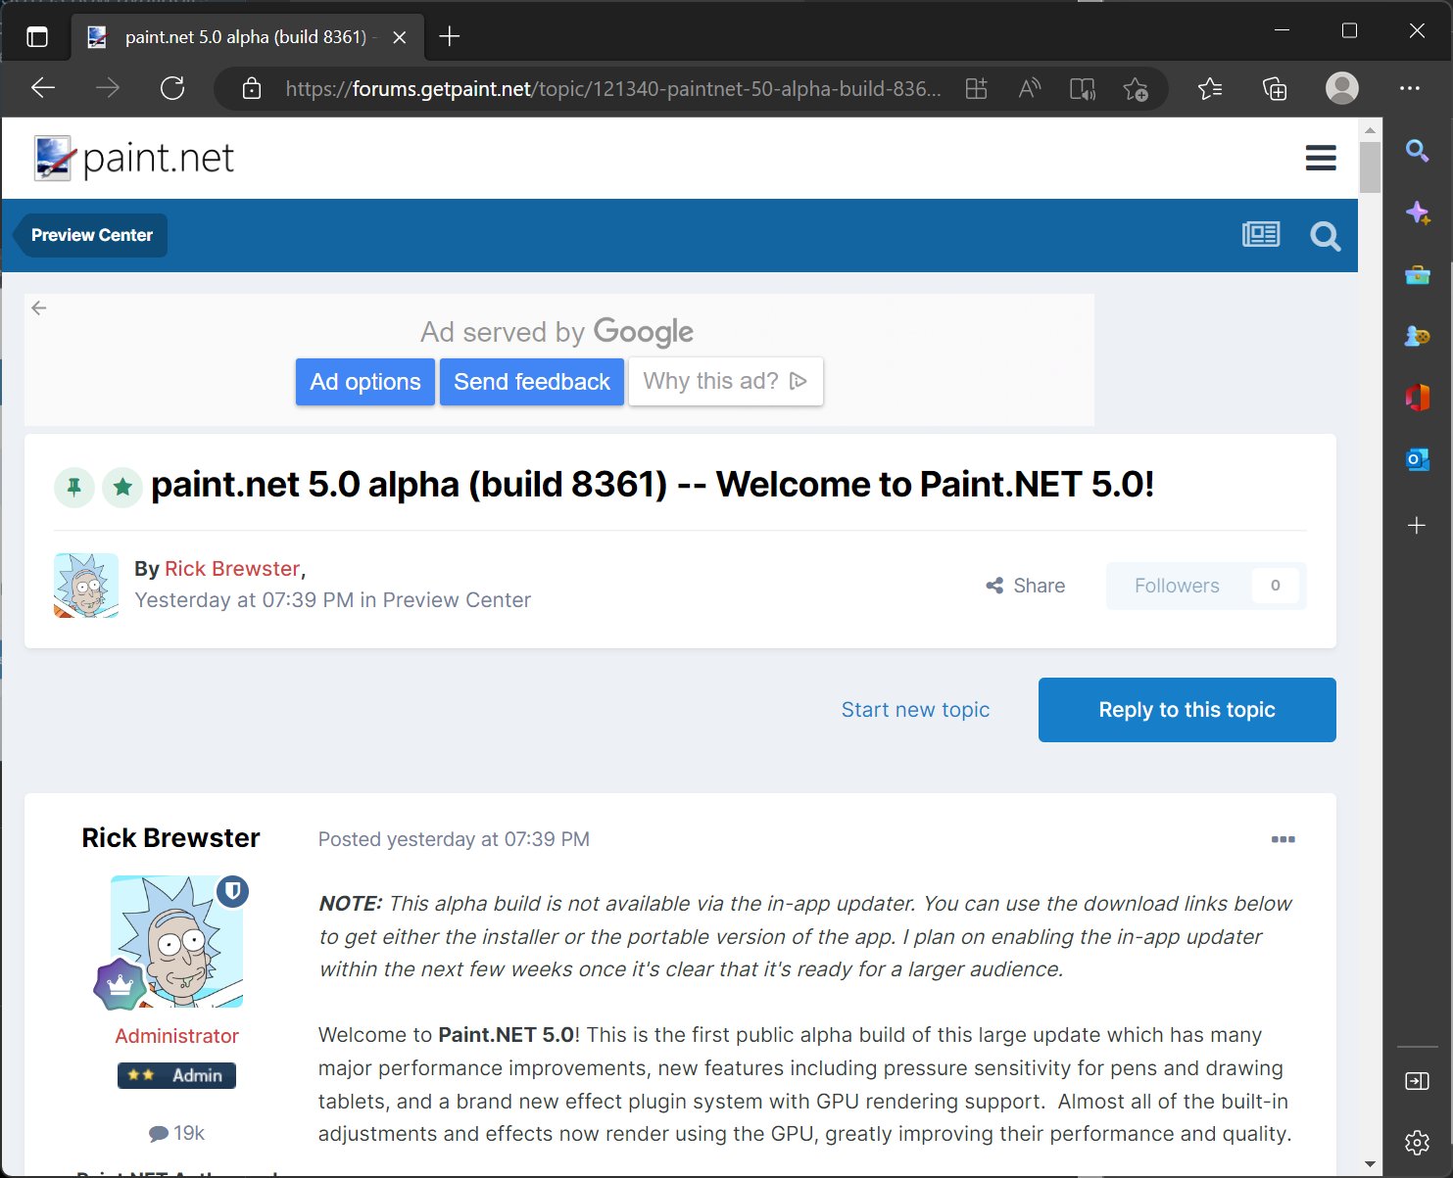
Task: Open post options three-dot menu
Action: [x=1283, y=839]
